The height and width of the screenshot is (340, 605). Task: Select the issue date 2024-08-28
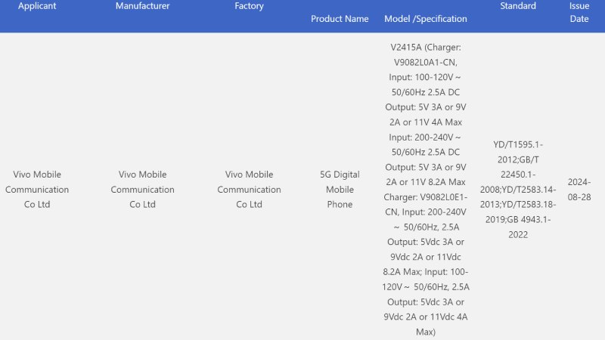[x=579, y=190]
